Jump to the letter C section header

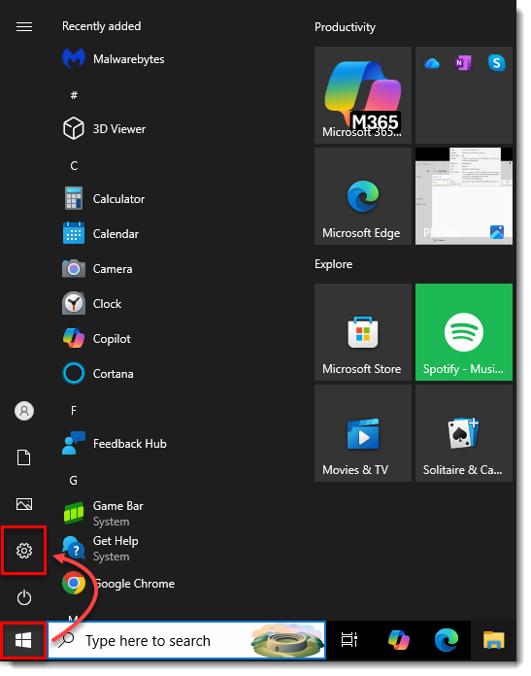click(x=74, y=165)
